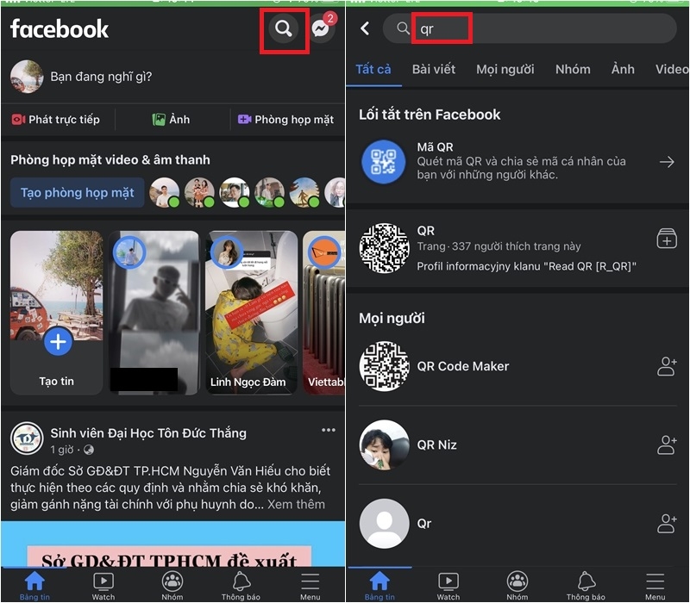The width and height of the screenshot is (690, 603).
Task: Open the post image 'Sở GD&ĐT TPHCM đề xuất'
Action: [173, 544]
